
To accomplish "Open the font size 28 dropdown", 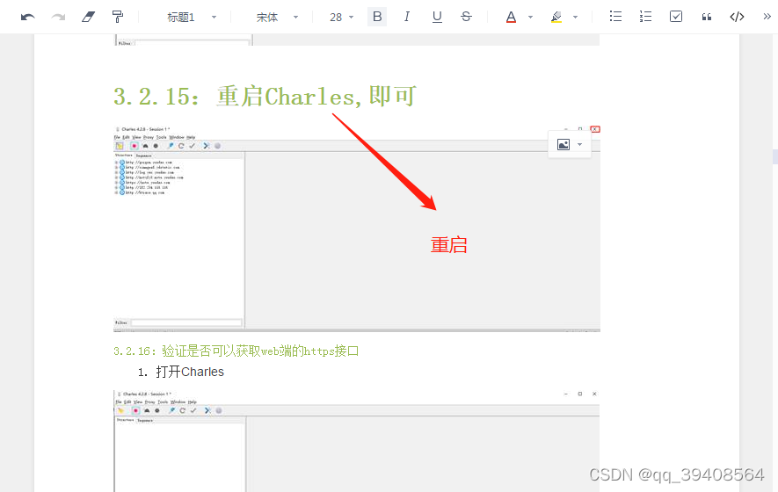I will pos(341,18).
